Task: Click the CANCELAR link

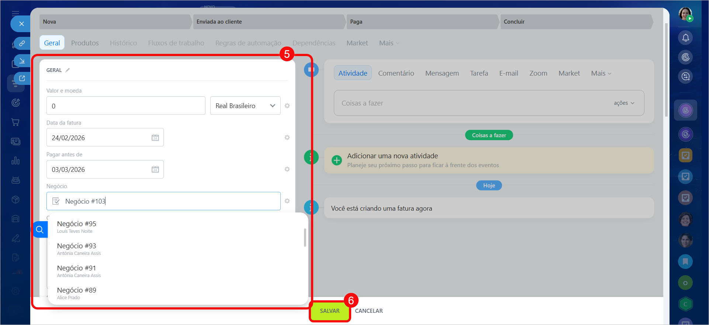Action: tap(369, 311)
